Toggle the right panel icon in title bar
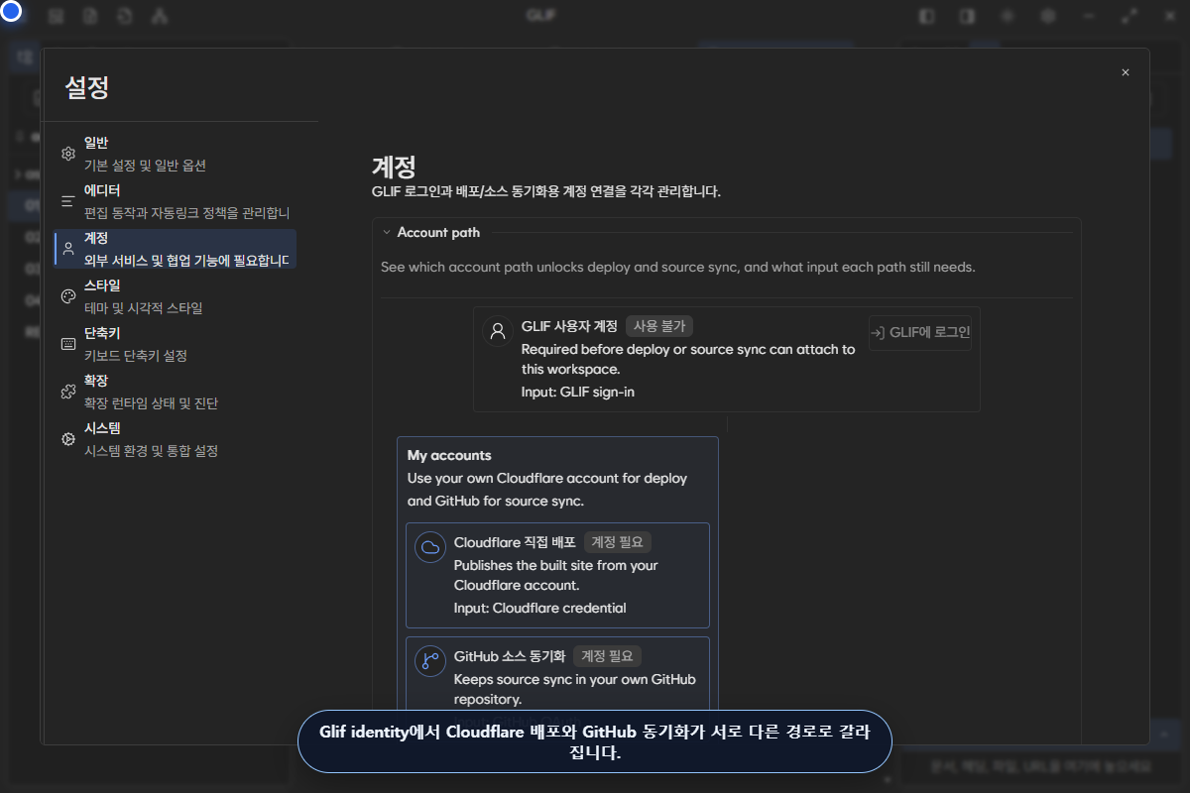The height and width of the screenshot is (793, 1190). [967, 17]
